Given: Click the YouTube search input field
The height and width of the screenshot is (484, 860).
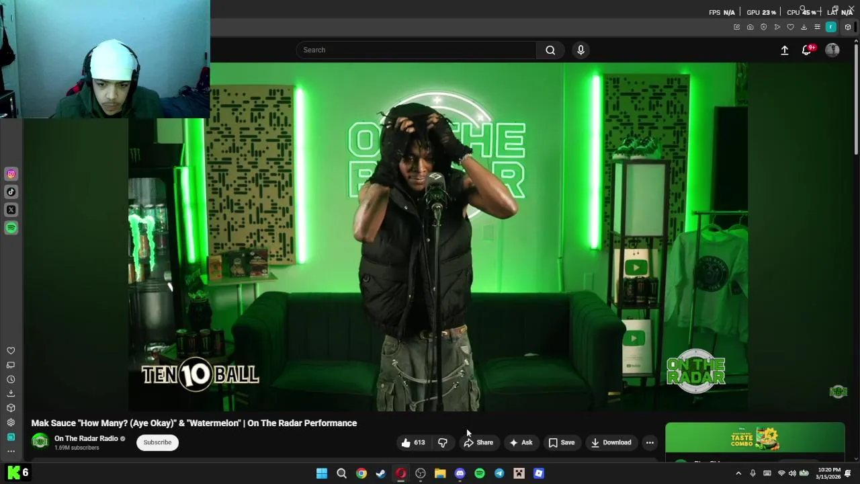Looking at the screenshot, I should [x=416, y=50].
